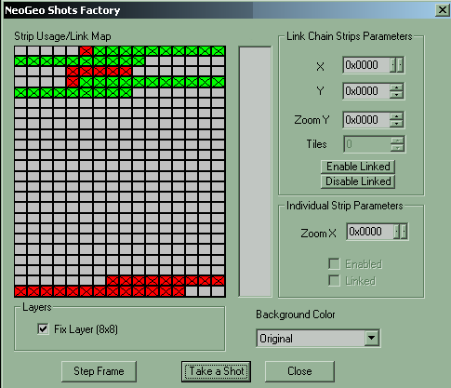Viewport: 451px width, 388px height.
Task: Click the lone red cell in the fourth row
Action: (x=73, y=82)
